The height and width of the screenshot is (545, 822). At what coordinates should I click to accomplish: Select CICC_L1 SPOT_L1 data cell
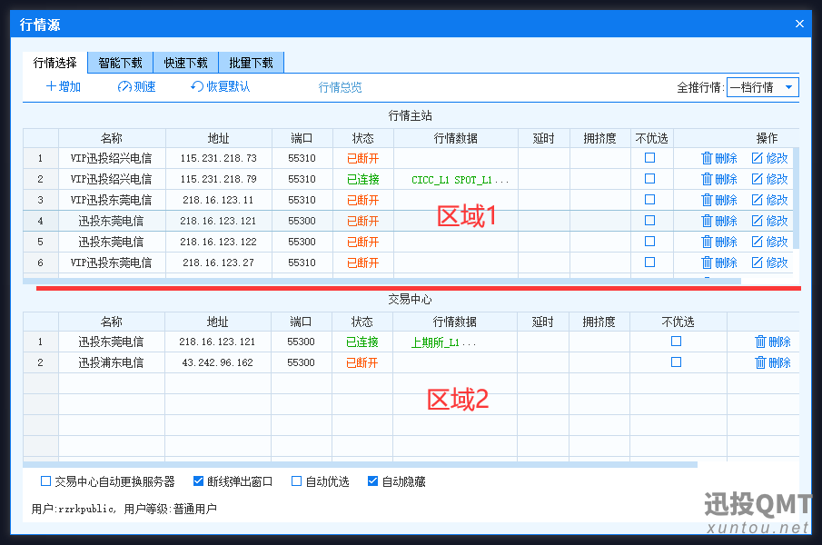tap(456, 179)
